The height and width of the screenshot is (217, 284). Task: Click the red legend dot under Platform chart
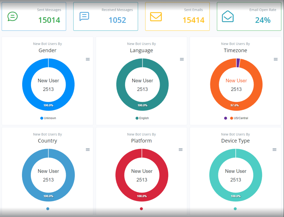click(x=141, y=209)
